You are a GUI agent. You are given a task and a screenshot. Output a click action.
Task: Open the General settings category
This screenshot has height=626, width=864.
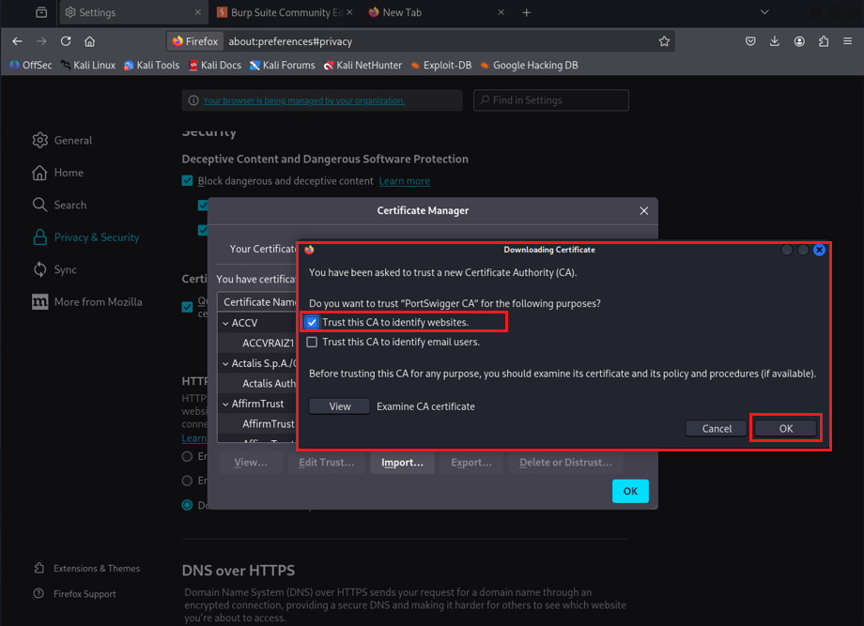62,141
